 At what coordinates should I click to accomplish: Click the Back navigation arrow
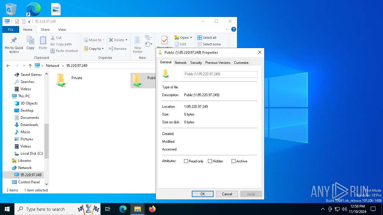coord(8,66)
